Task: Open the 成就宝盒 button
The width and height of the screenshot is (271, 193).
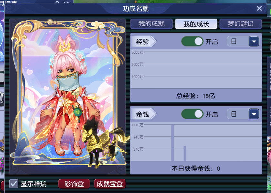Action: click(110, 184)
